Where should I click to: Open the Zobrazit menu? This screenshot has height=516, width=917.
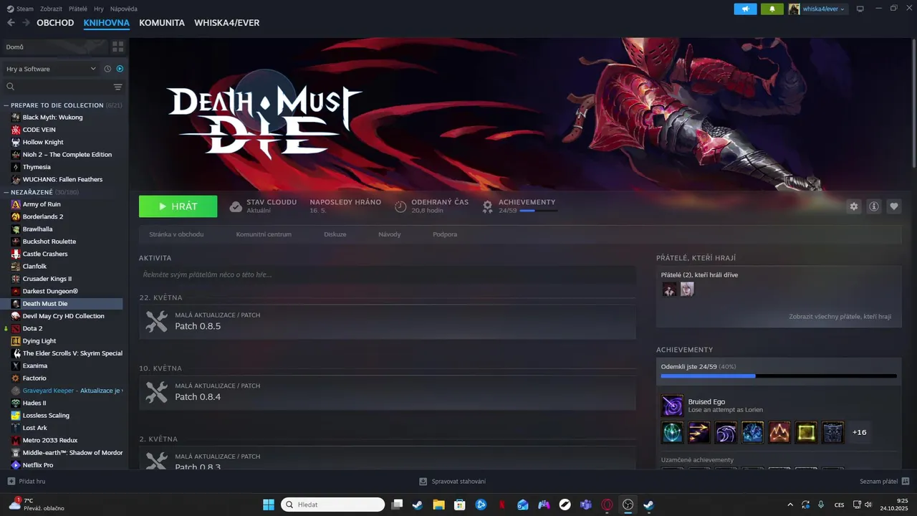click(x=51, y=9)
